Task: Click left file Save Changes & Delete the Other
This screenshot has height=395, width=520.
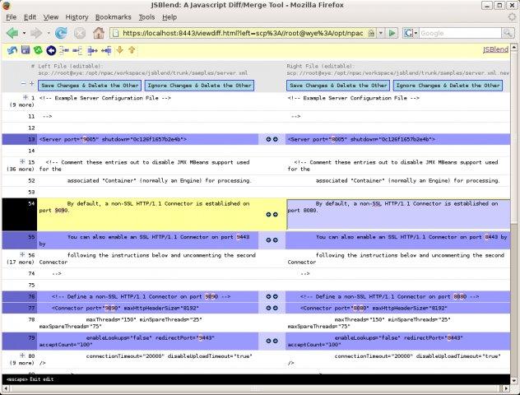Action: [x=90, y=85]
